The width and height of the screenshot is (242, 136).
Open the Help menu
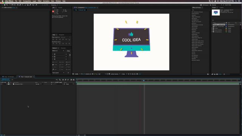tap(64, 1)
